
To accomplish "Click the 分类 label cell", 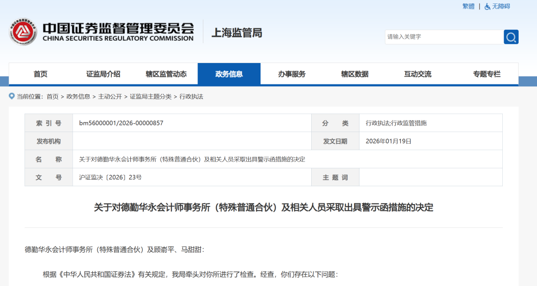I will coord(335,123).
